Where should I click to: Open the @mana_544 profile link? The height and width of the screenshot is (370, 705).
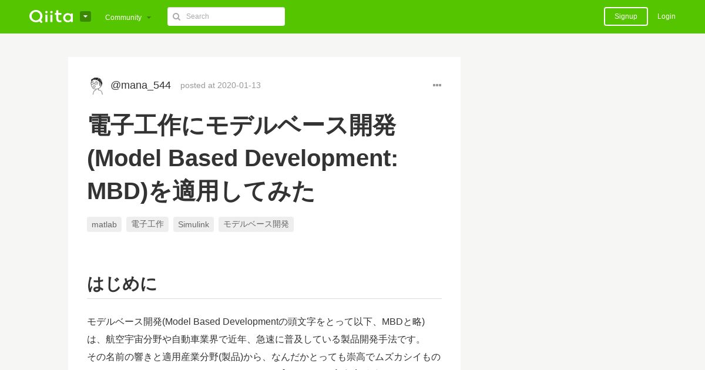[140, 85]
